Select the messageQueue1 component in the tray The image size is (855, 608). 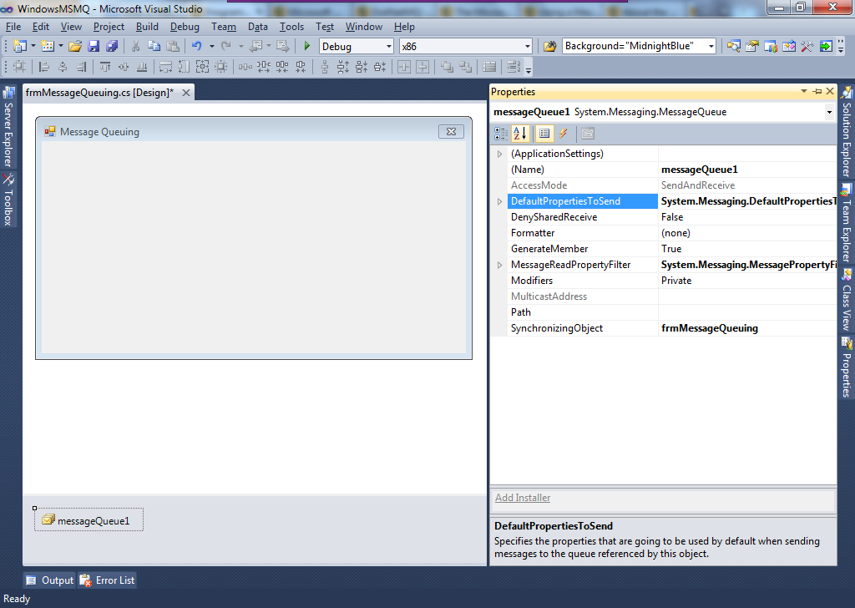(88, 519)
